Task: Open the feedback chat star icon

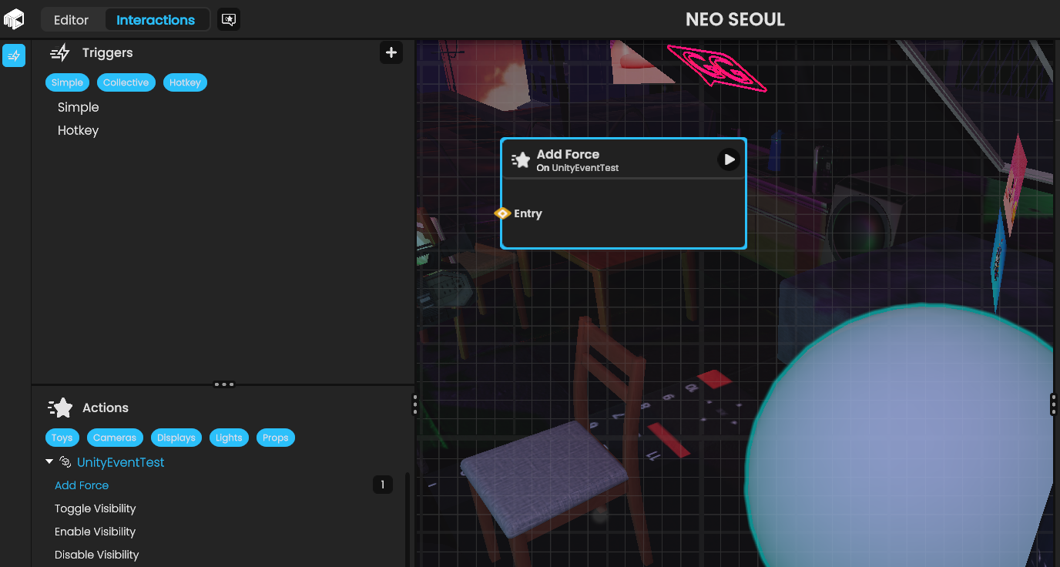Action: click(229, 20)
